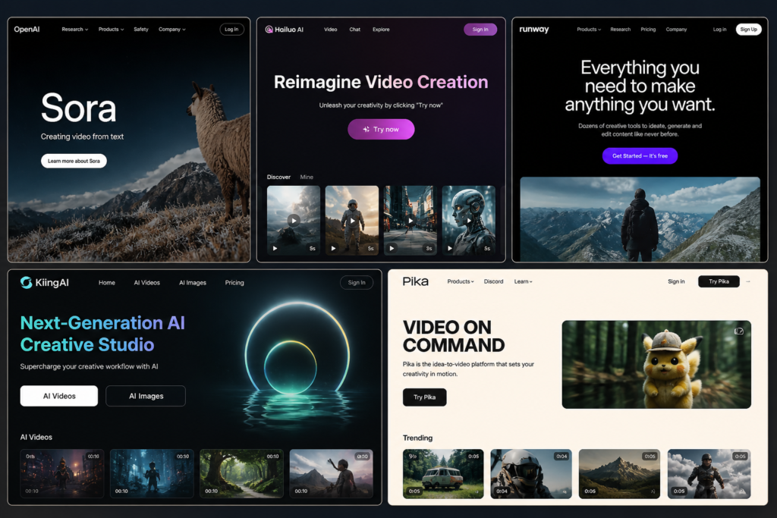The height and width of the screenshot is (518, 777).
Task: Click the small corner play icon on stormy landscape clip
Action: pyautogui.click(x=275, y=248)
